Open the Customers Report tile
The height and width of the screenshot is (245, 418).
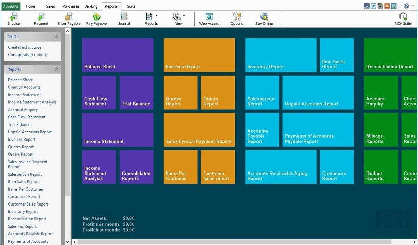click(x=337, y=167)
